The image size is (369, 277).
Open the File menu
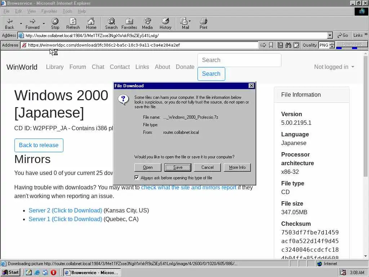tap(6, 11)
